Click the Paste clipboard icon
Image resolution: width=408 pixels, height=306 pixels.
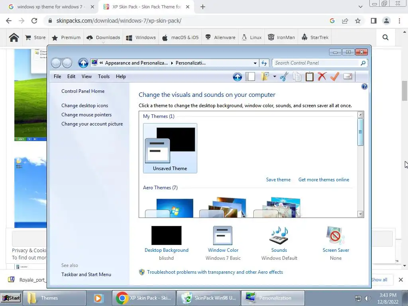click(309, 77)
